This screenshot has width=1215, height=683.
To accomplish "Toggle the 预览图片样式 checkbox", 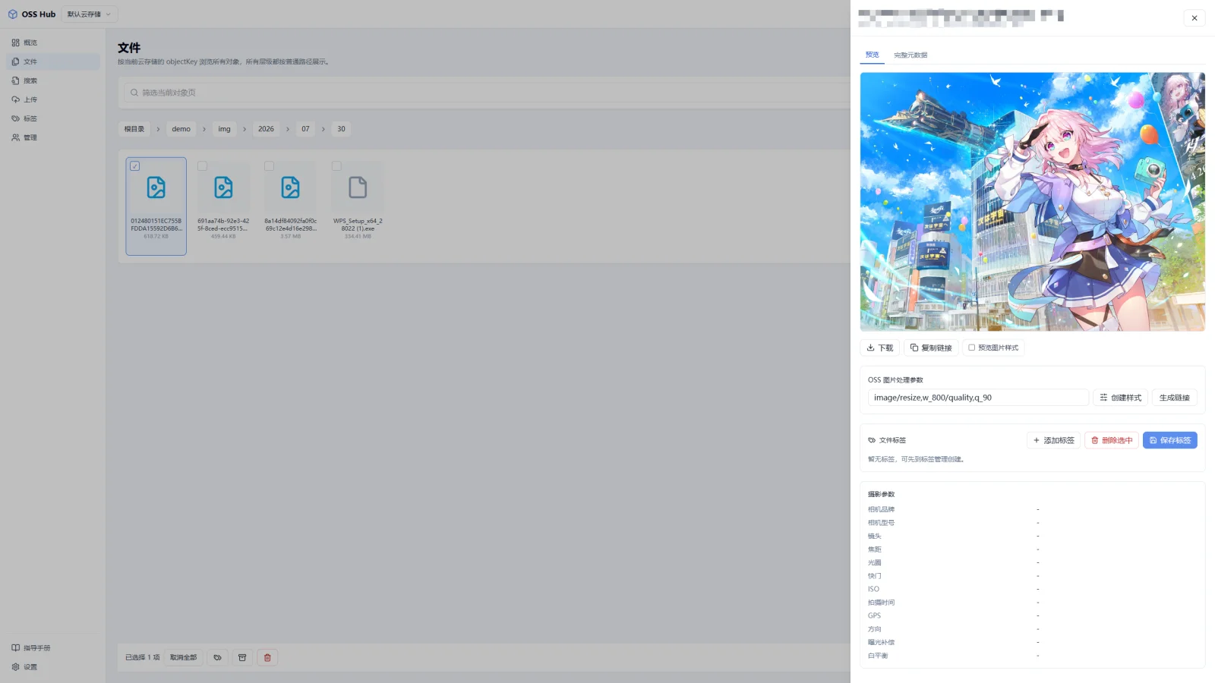I will (971, 348).
